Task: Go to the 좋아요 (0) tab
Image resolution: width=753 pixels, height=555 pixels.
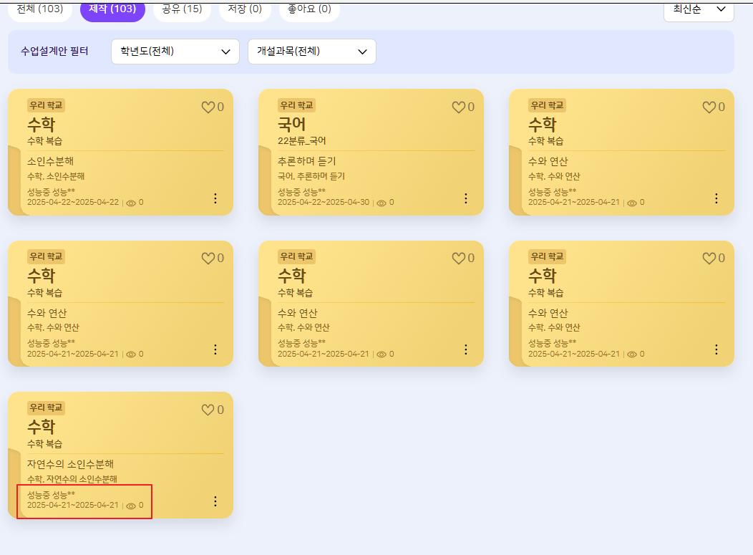Action: pos(309,9)
